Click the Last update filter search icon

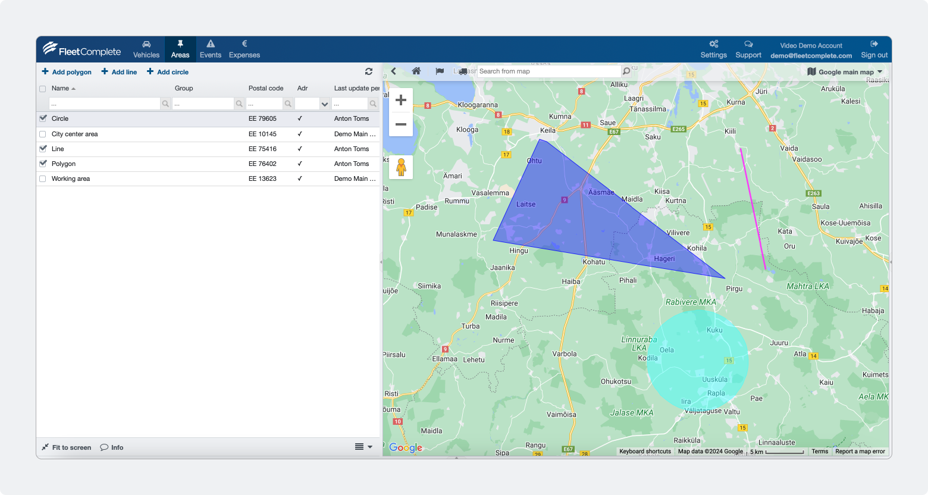373,104
